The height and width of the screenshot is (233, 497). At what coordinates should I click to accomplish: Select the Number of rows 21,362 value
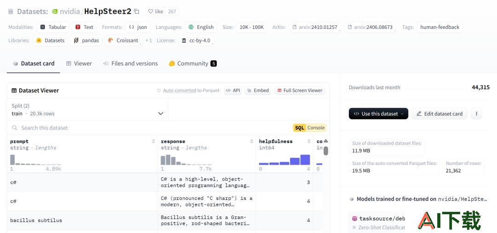click(x=453, y=170)
